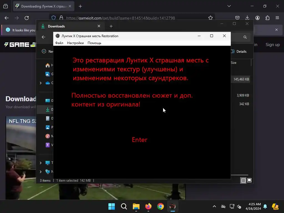Click the muted volume tray icon

pos(239,206)
